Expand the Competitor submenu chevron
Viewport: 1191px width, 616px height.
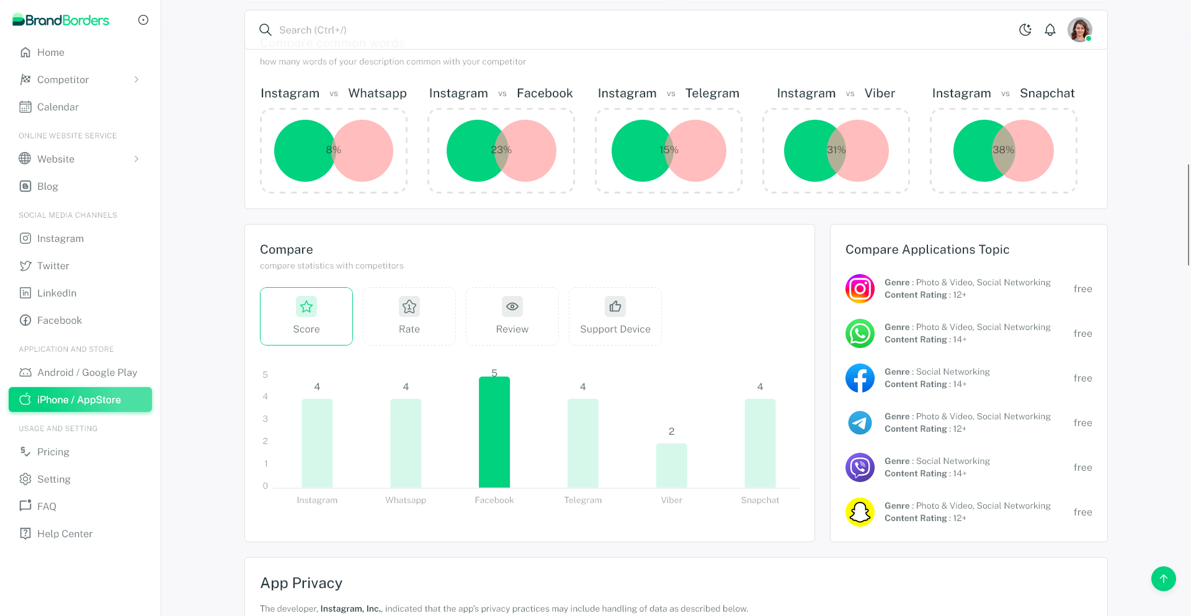point(136,79)
